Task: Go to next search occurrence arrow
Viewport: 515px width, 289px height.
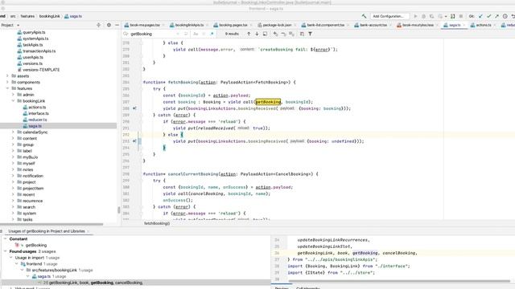Action: (257, 34)
